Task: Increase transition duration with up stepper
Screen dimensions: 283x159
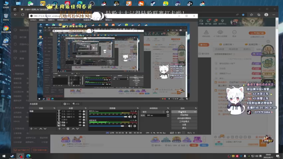Action: (168, 114)
